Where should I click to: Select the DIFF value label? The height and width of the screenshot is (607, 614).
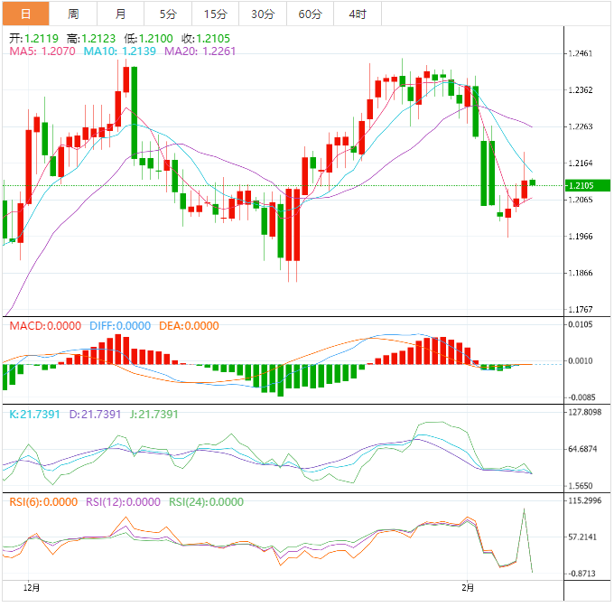coord(120,326)
